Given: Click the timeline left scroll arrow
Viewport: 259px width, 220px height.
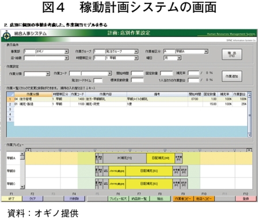Looking at the screenshot, I should (28, 150).
